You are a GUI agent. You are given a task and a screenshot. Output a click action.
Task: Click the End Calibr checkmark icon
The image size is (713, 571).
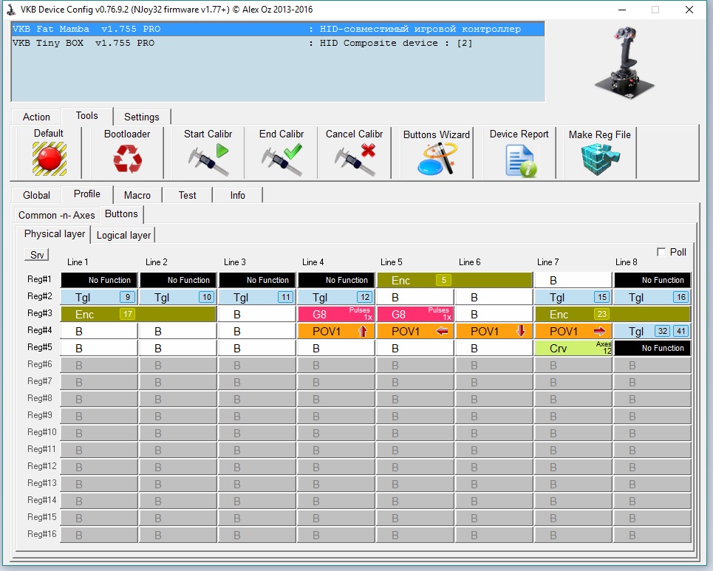tap(282, 158)
